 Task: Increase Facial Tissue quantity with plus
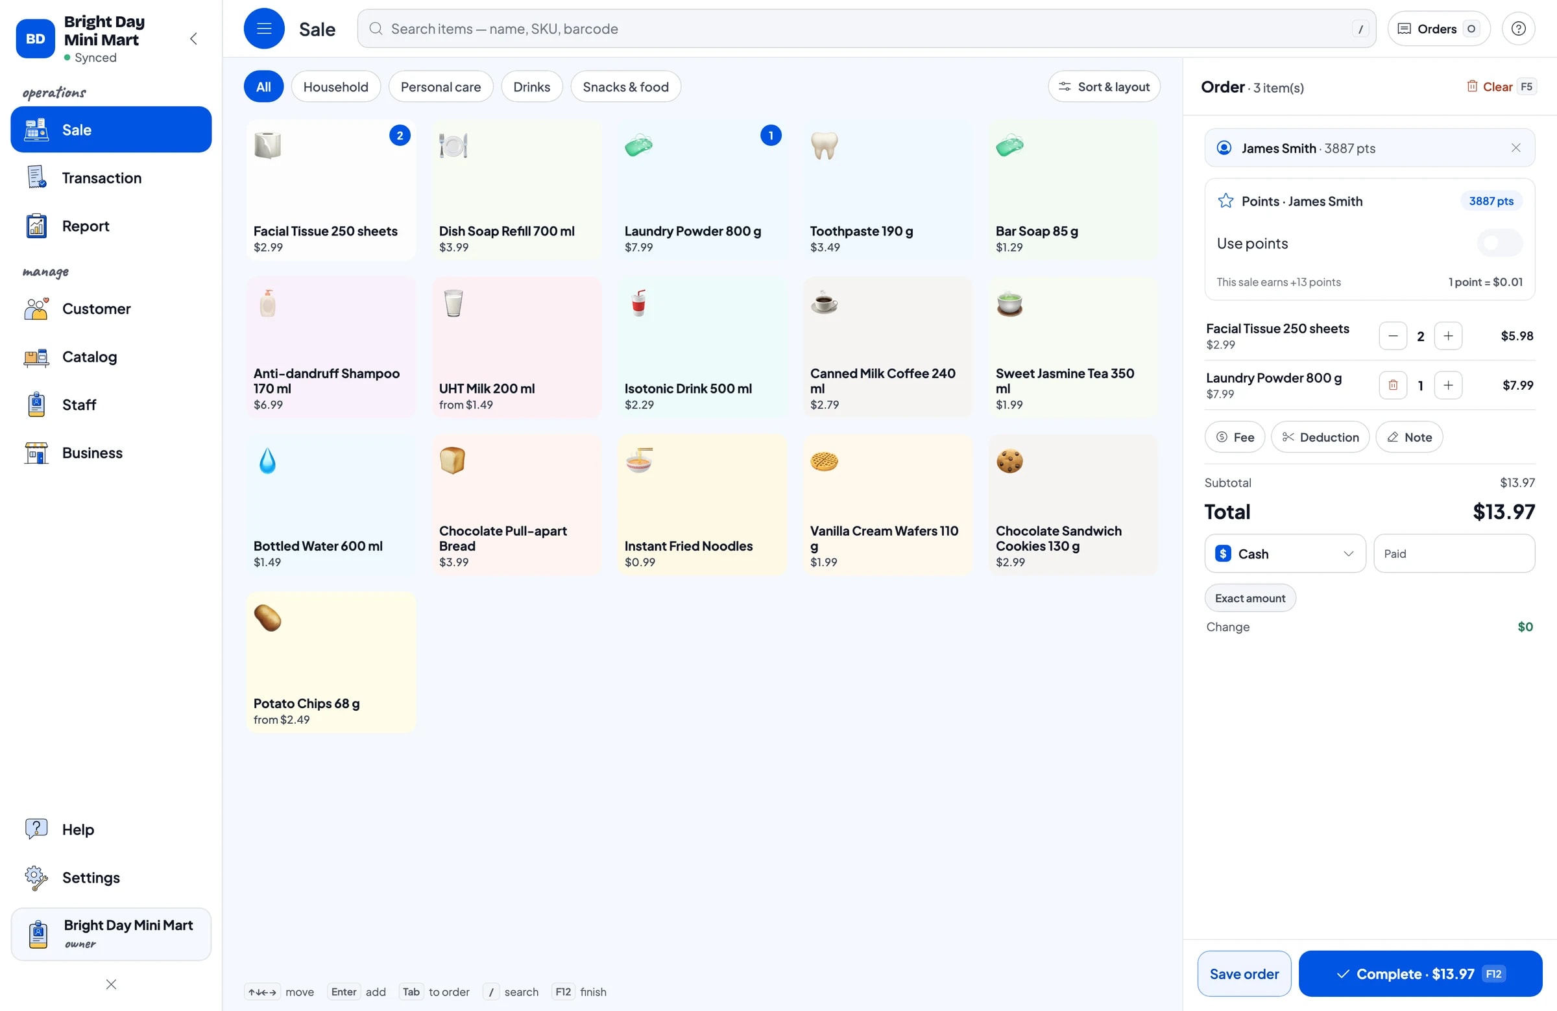coord(1448,336)
